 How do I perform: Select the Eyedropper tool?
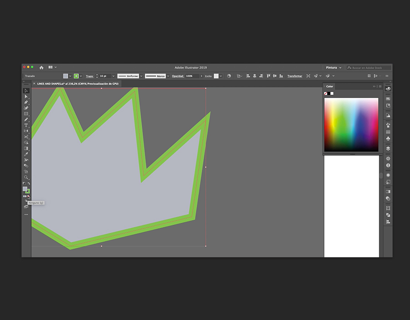(x=26, y=154)
